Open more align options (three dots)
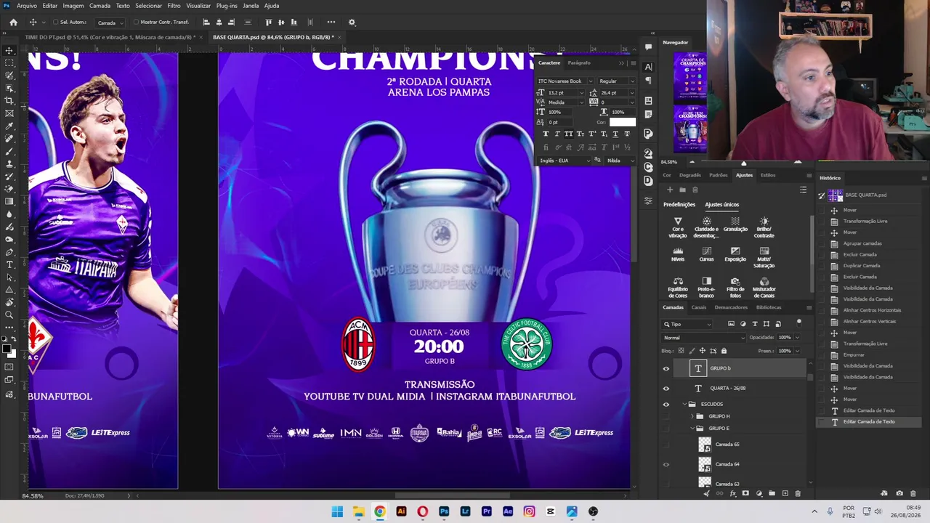Viewport: 930px width, 523px height. pos(331,23)
